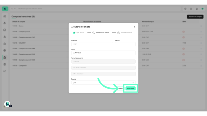This screenshot has width=207, height=116.
Task: Click the notification bell icon
Action: click(x=197, y=9)
